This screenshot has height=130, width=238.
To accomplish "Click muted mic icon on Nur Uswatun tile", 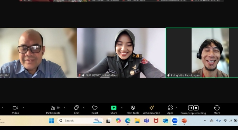I will pos(79,75).
